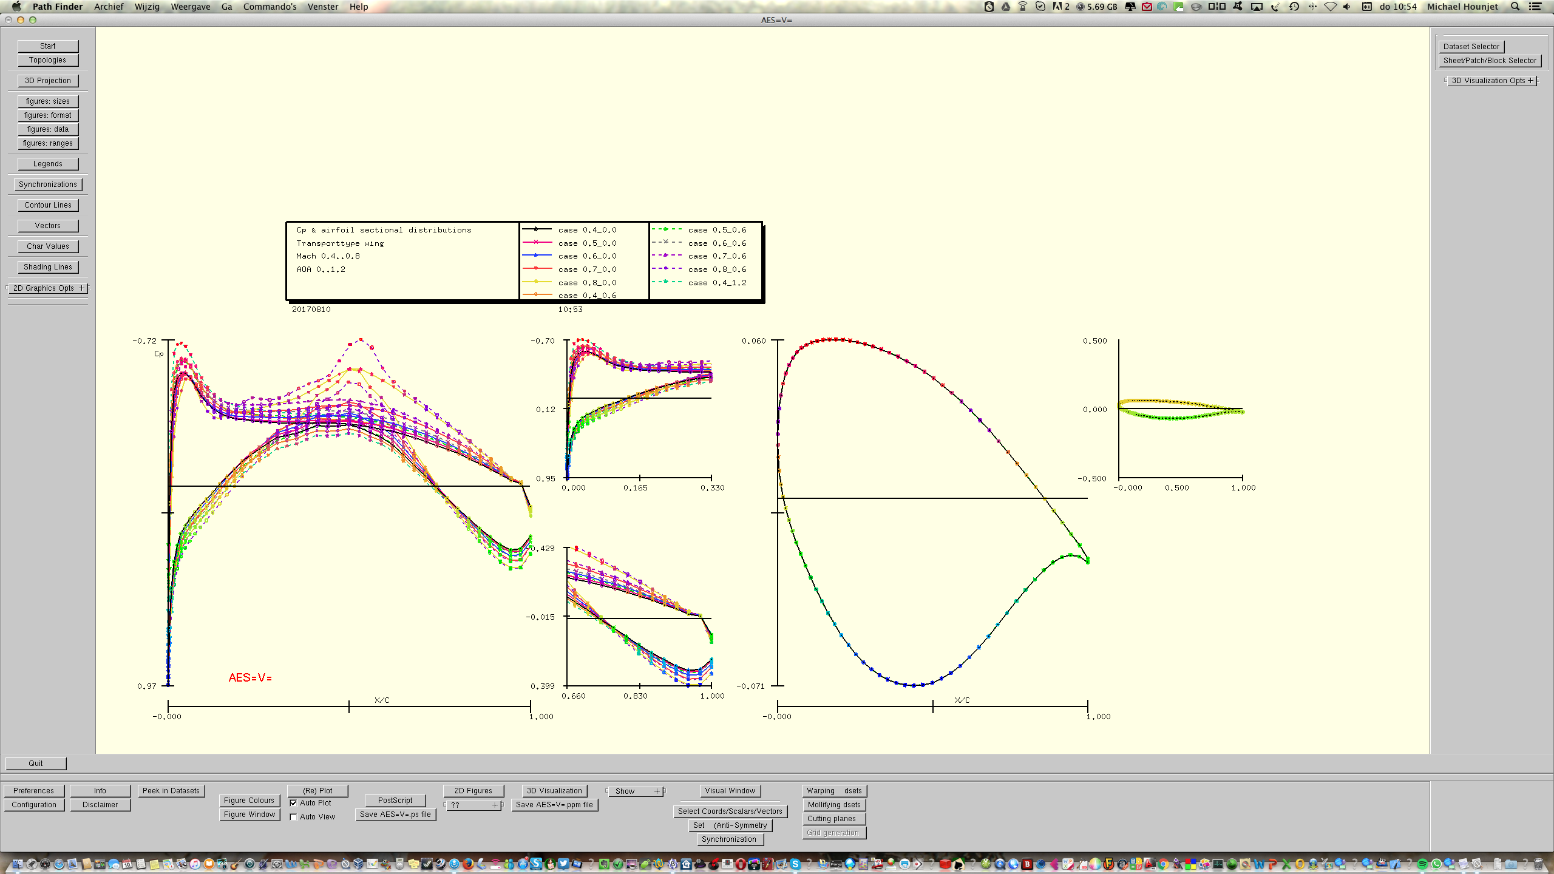Launch GarageBand guitar icon in Dock

point(235,864)
